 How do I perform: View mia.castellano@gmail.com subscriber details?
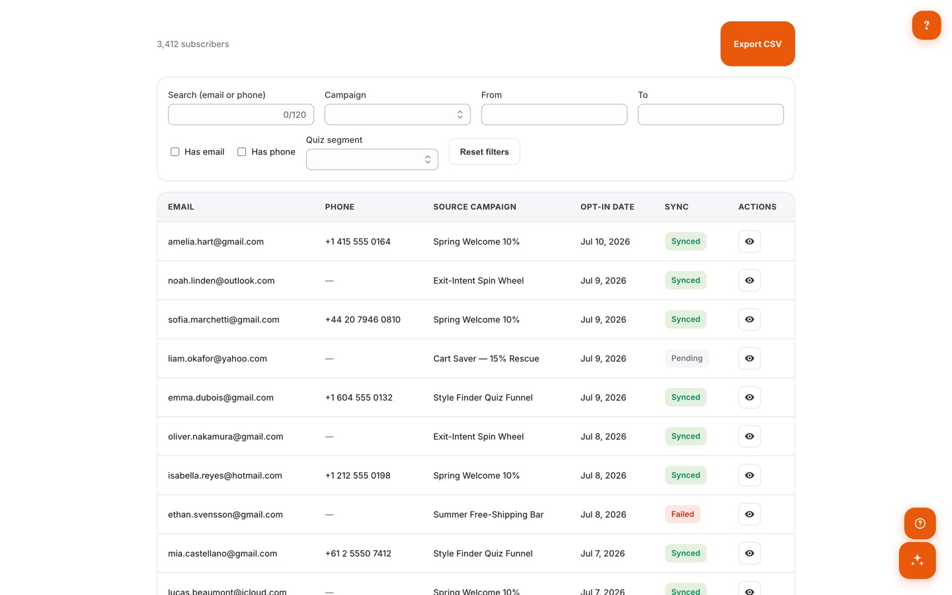point(749,553)
